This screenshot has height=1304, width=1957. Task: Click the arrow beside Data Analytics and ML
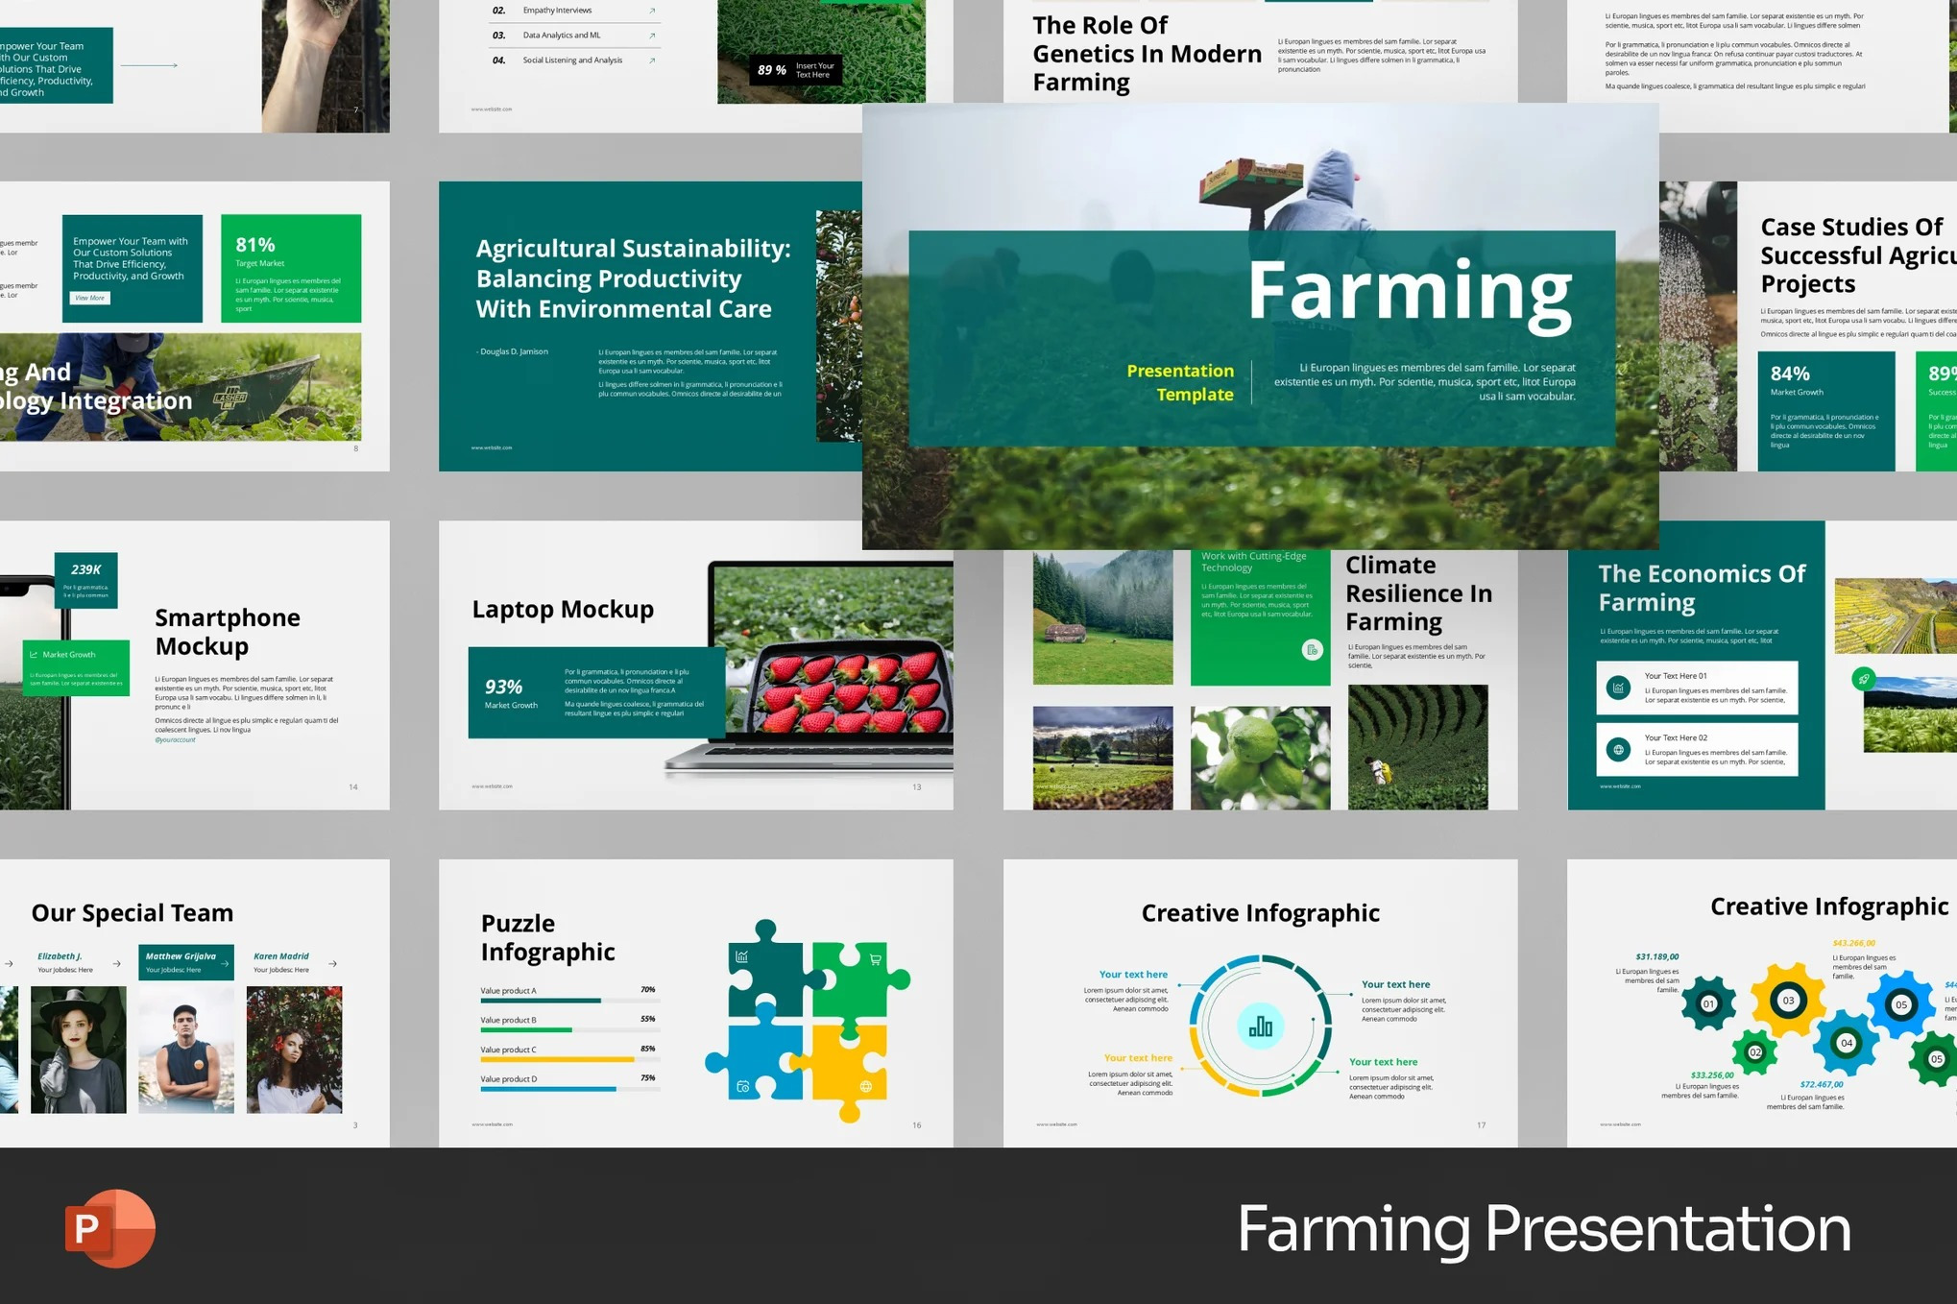tap(652, 36)
